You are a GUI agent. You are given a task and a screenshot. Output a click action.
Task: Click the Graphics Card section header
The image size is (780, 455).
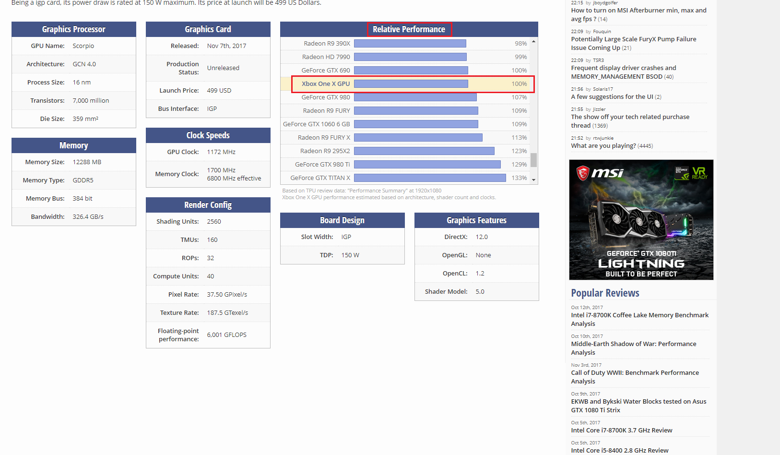coord(208,29)
